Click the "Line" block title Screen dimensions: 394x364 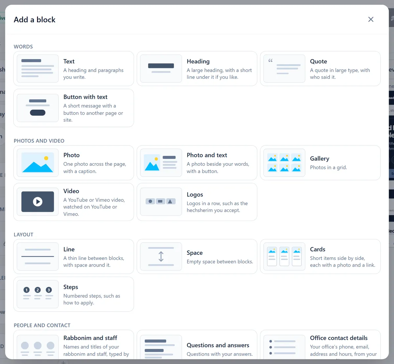pos(69,249)
